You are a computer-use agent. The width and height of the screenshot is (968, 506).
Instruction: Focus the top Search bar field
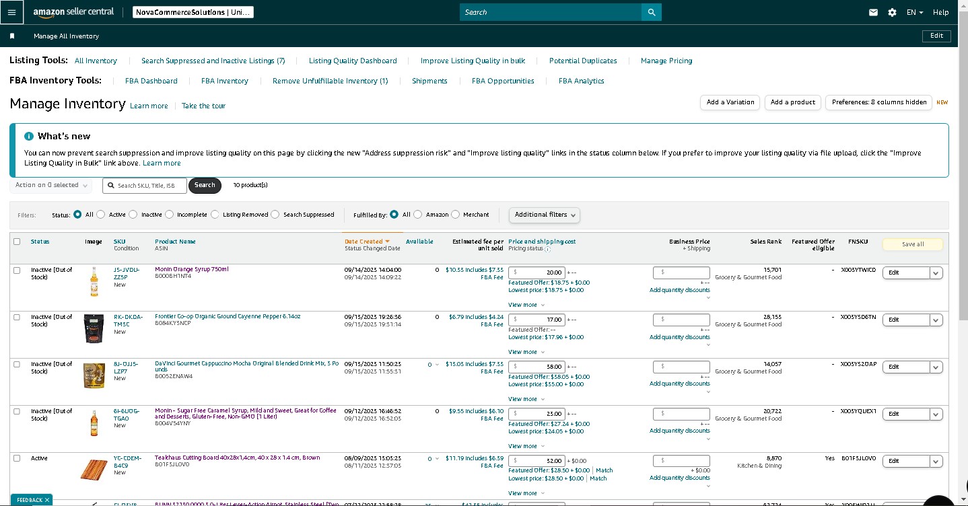click(x=551, y=12)
